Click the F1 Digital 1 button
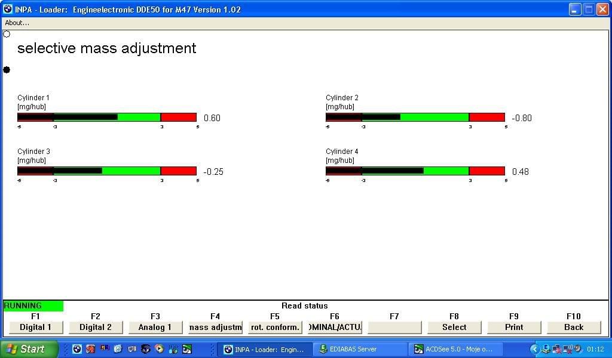This screenshot has height=358, width=612. pyautogui.click(x=35, y=327)
